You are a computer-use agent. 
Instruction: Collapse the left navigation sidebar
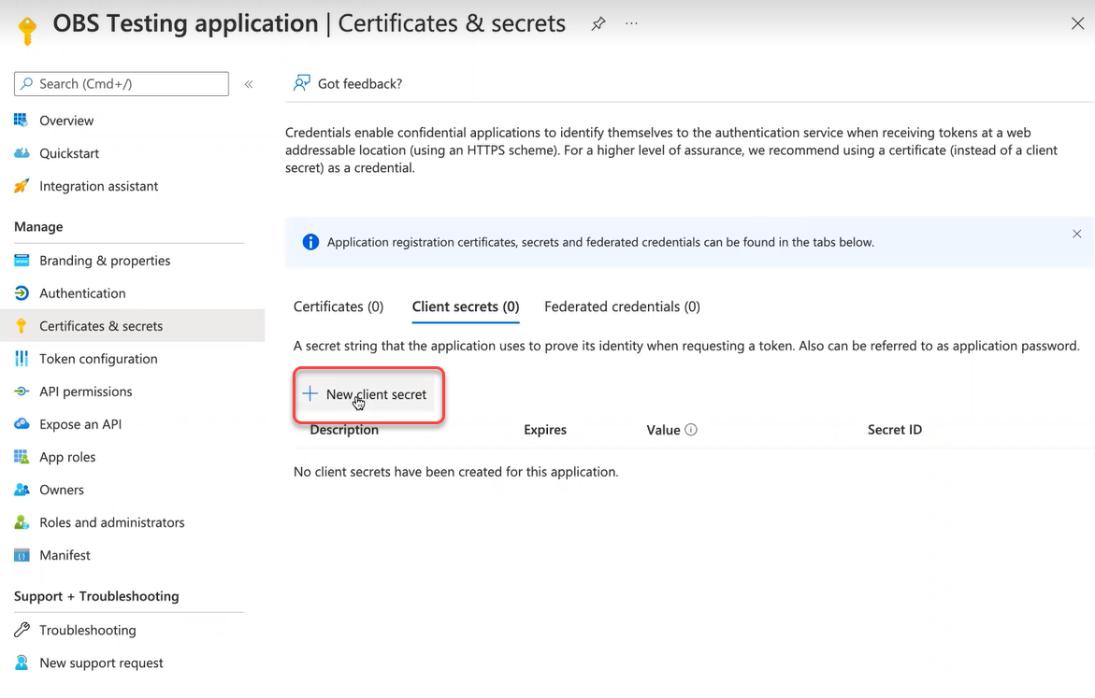(x=249, y=83)
